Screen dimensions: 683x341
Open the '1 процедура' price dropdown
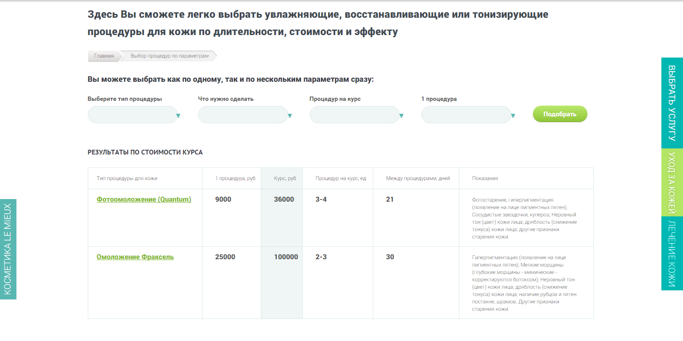pos(468,115)
